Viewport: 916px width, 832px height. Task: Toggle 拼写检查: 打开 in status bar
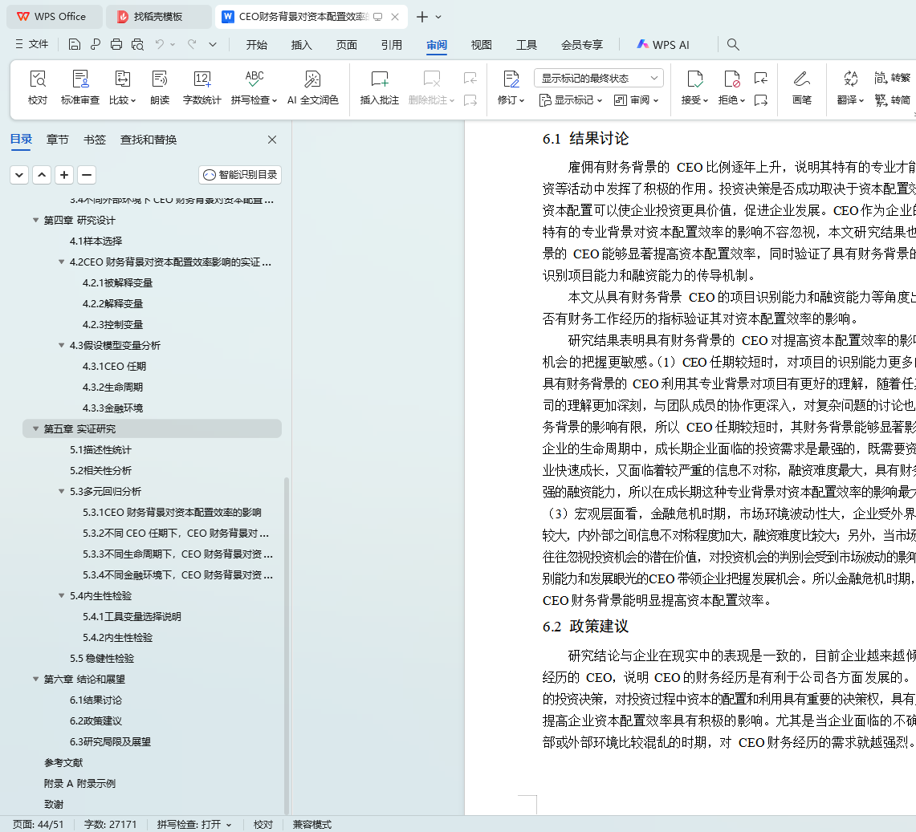[x=194, y=825]
